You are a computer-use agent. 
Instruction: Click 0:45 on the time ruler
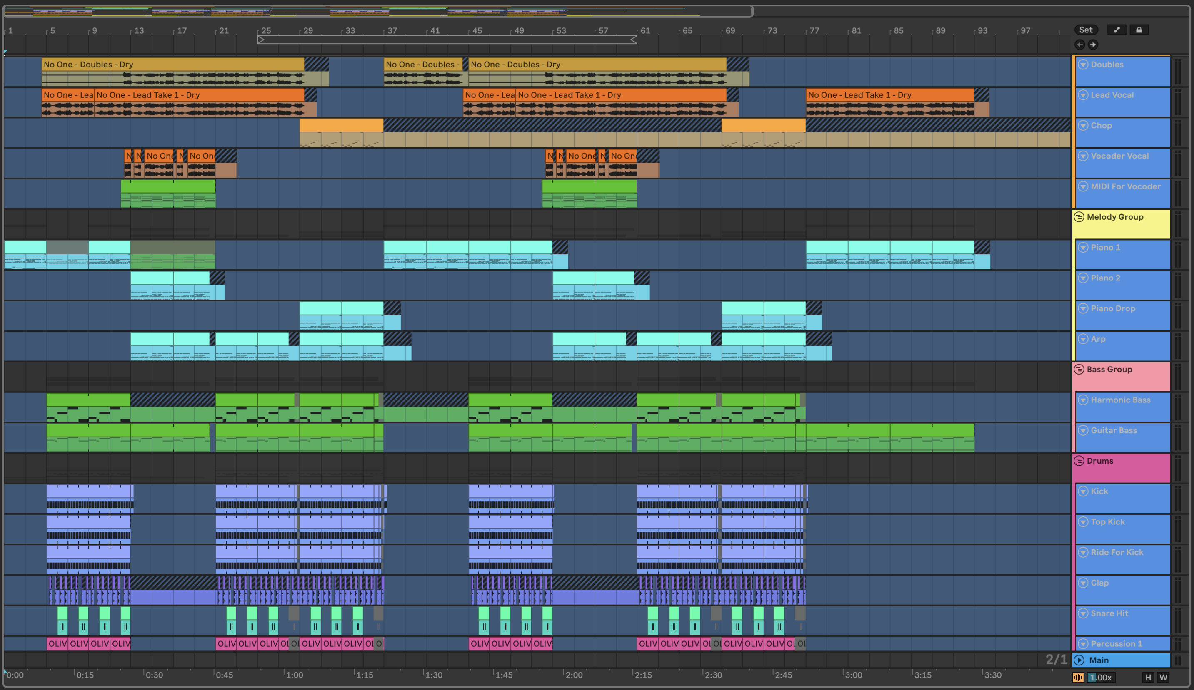tap(224, 675)
